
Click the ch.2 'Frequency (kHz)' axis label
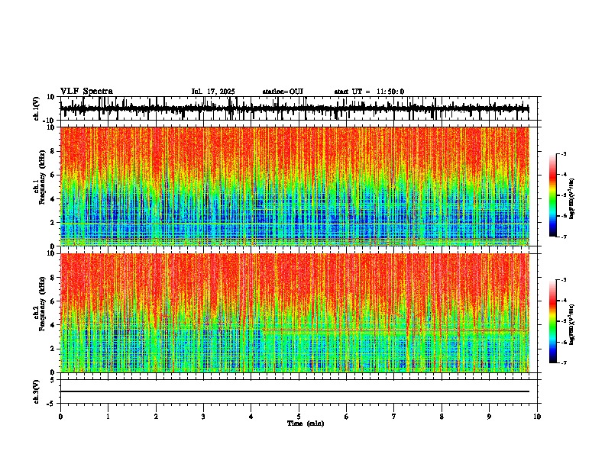pyautogui.click(x=43, y=304)
